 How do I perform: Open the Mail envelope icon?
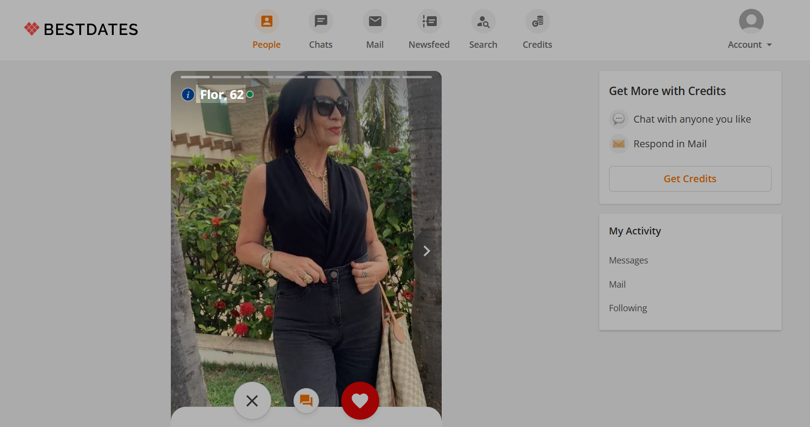click(x=375, y=21)
